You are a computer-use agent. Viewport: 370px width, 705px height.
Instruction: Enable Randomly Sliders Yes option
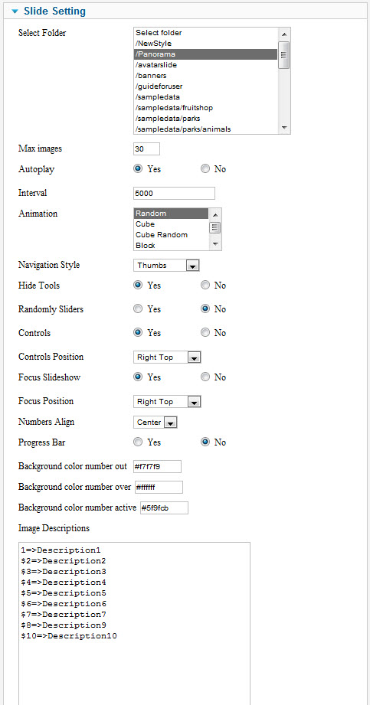[x=138, y=309]
